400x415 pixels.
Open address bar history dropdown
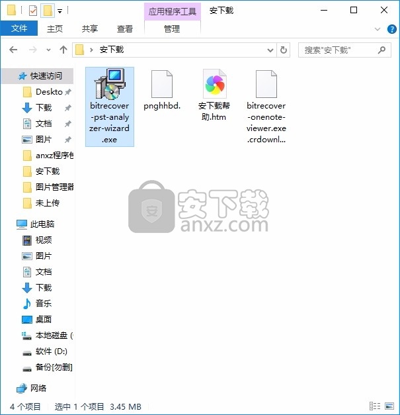click(270, 50)
